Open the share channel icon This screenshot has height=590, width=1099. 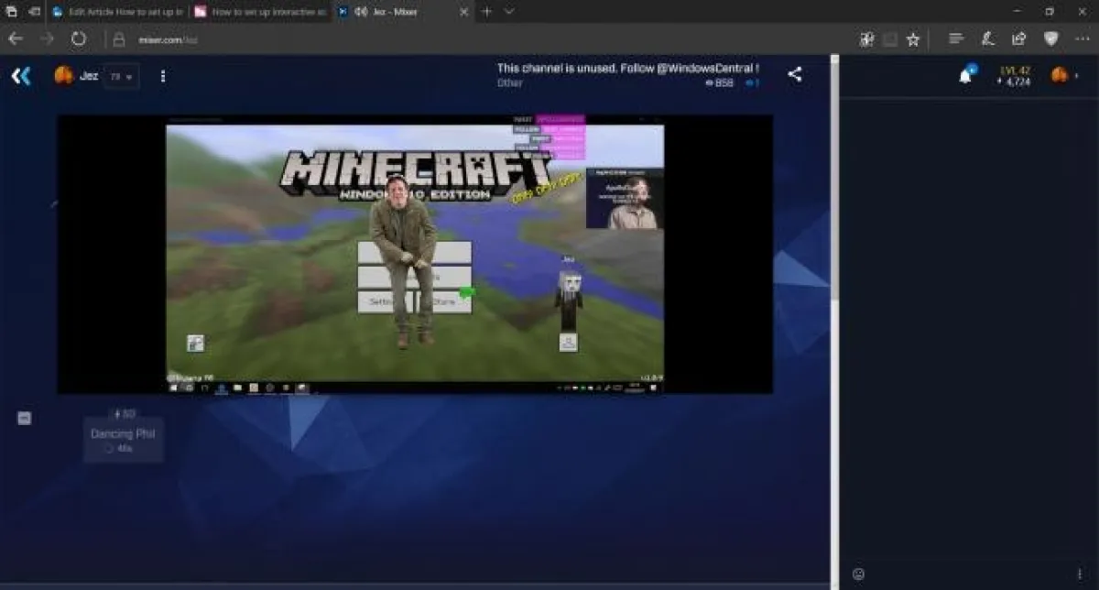[795, 75]
